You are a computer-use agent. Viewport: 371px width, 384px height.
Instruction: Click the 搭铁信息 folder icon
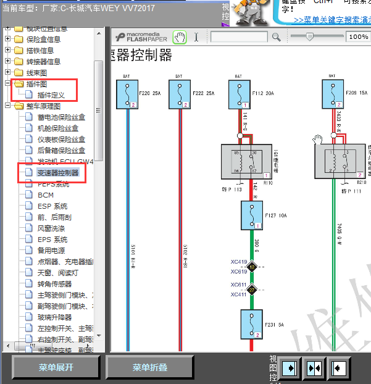point(19,50)
